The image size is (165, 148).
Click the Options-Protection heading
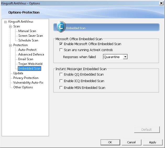(24, 12)
